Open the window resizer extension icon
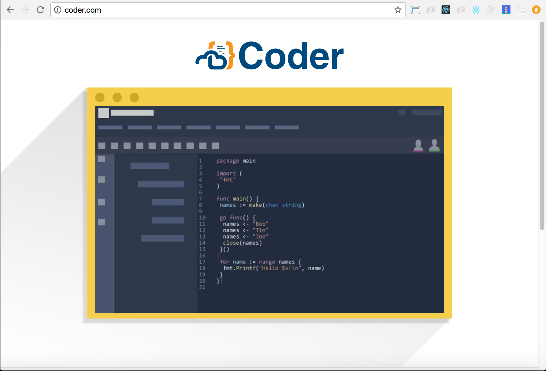546x371 pixels. point(416,10)
